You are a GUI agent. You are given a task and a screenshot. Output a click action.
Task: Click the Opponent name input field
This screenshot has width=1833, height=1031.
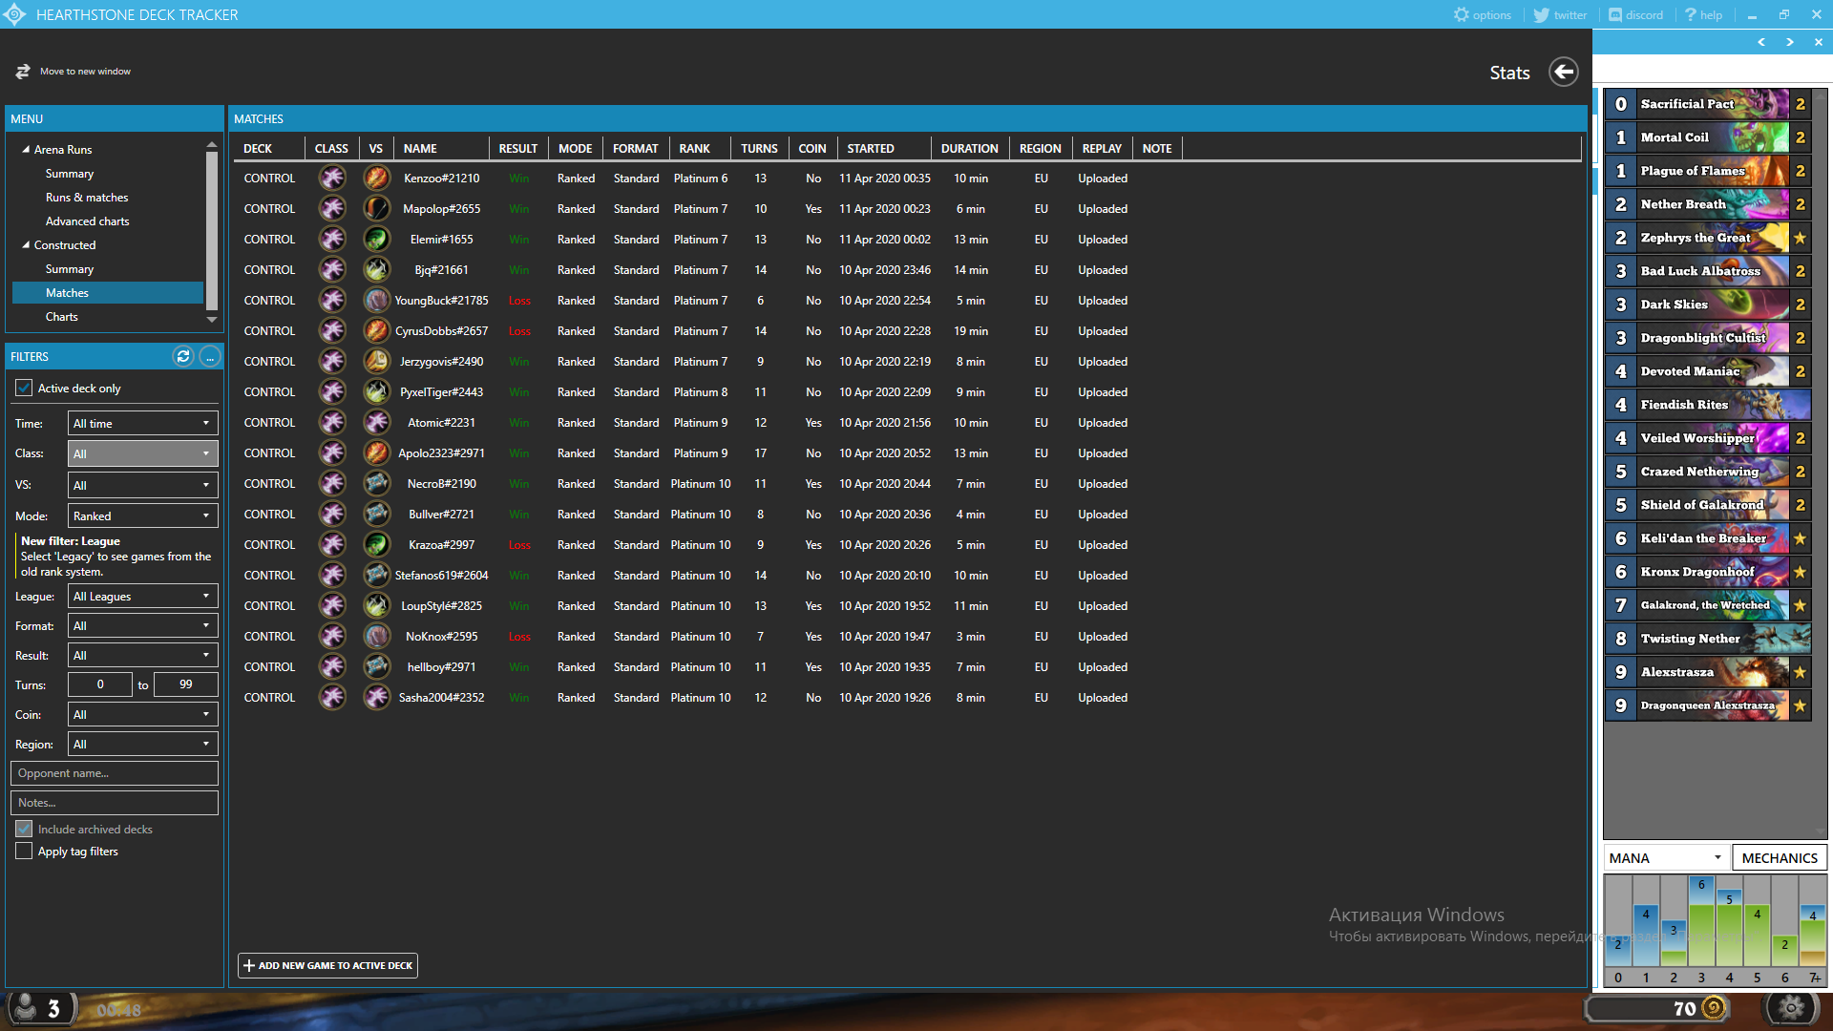(114, 773)
